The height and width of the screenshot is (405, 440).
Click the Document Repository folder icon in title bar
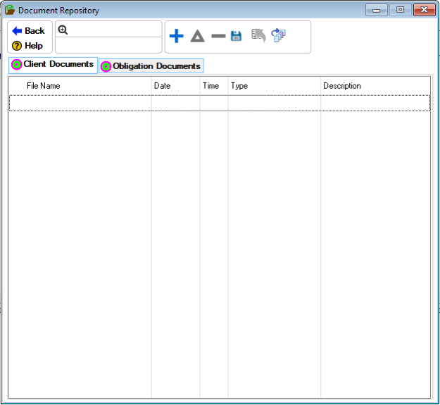(10, 11)
